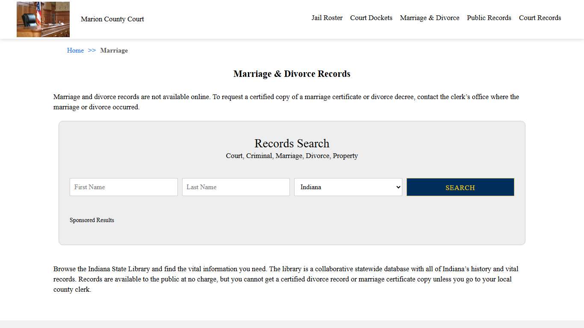Select the Marriage breadcrumb label

tap(114, 50)
